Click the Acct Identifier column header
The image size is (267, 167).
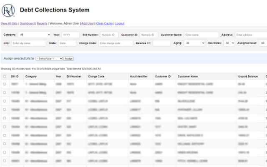(x=139, y=76)
